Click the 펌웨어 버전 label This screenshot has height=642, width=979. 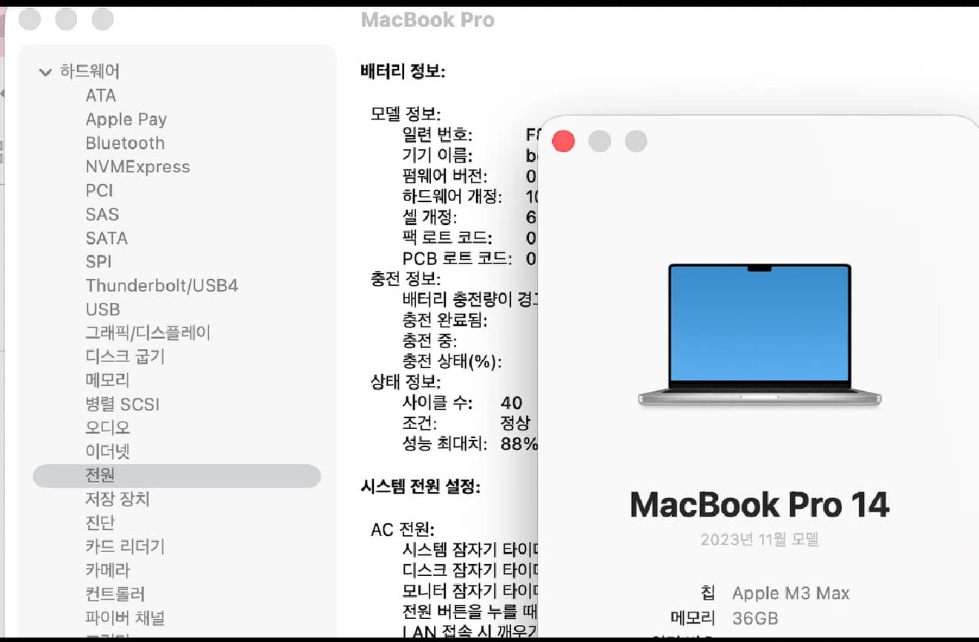(x=444, y=177)
